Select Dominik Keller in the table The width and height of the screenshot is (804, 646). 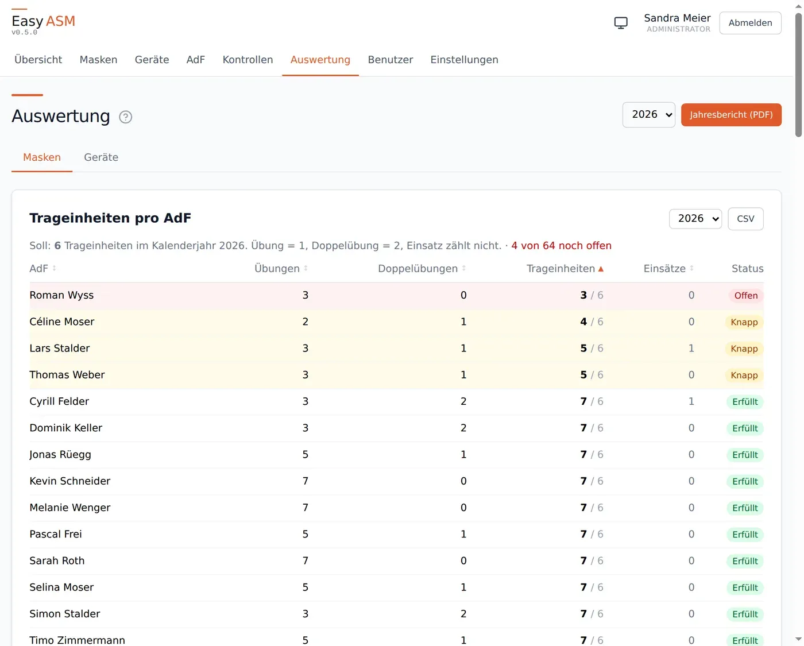point(66,428)
